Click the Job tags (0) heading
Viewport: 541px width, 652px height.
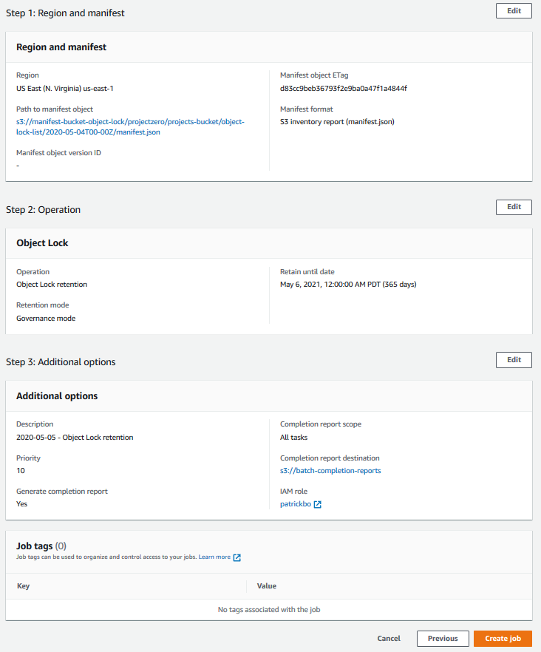tap(41, 546)
